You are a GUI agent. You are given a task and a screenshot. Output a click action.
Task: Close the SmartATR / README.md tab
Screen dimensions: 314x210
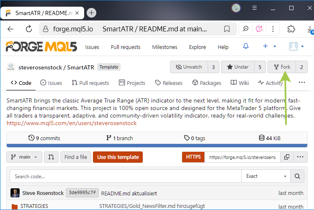[77, 13]
